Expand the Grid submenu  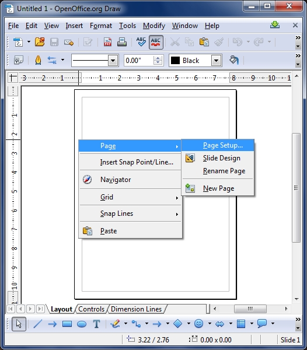pos(130,197)
